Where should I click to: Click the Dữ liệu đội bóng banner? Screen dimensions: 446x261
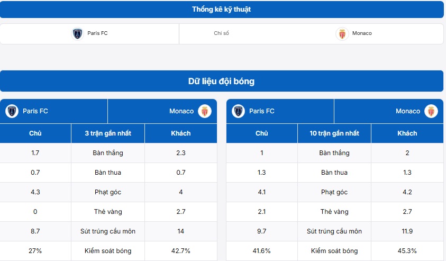coord(222,81)
